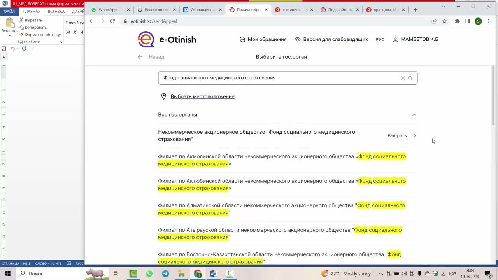Select Филиал по Акмолинской области
The height and width of the screenshot is (280, 498).
[288, 160]
